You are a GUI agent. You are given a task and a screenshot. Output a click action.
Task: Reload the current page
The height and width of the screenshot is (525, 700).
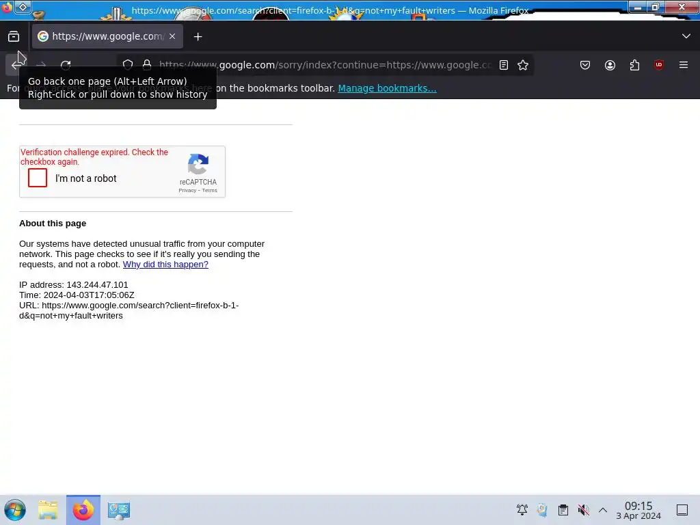pyautogui.click(x=66, y=65)
